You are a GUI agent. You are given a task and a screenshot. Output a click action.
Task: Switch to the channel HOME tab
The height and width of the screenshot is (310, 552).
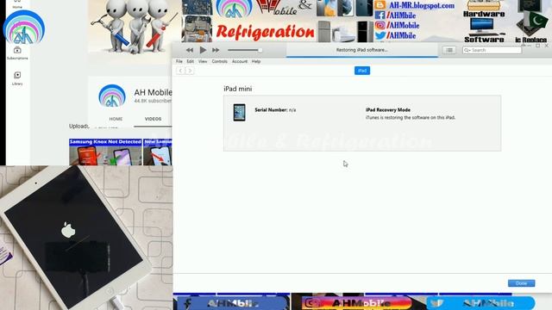pos(116,119)
